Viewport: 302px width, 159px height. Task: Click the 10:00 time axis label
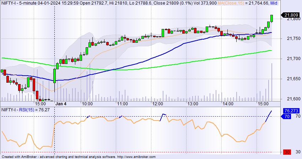(87, 104)
